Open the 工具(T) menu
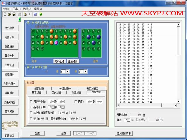The width and height of the screenshot is (187, 140). click(17, 9)
